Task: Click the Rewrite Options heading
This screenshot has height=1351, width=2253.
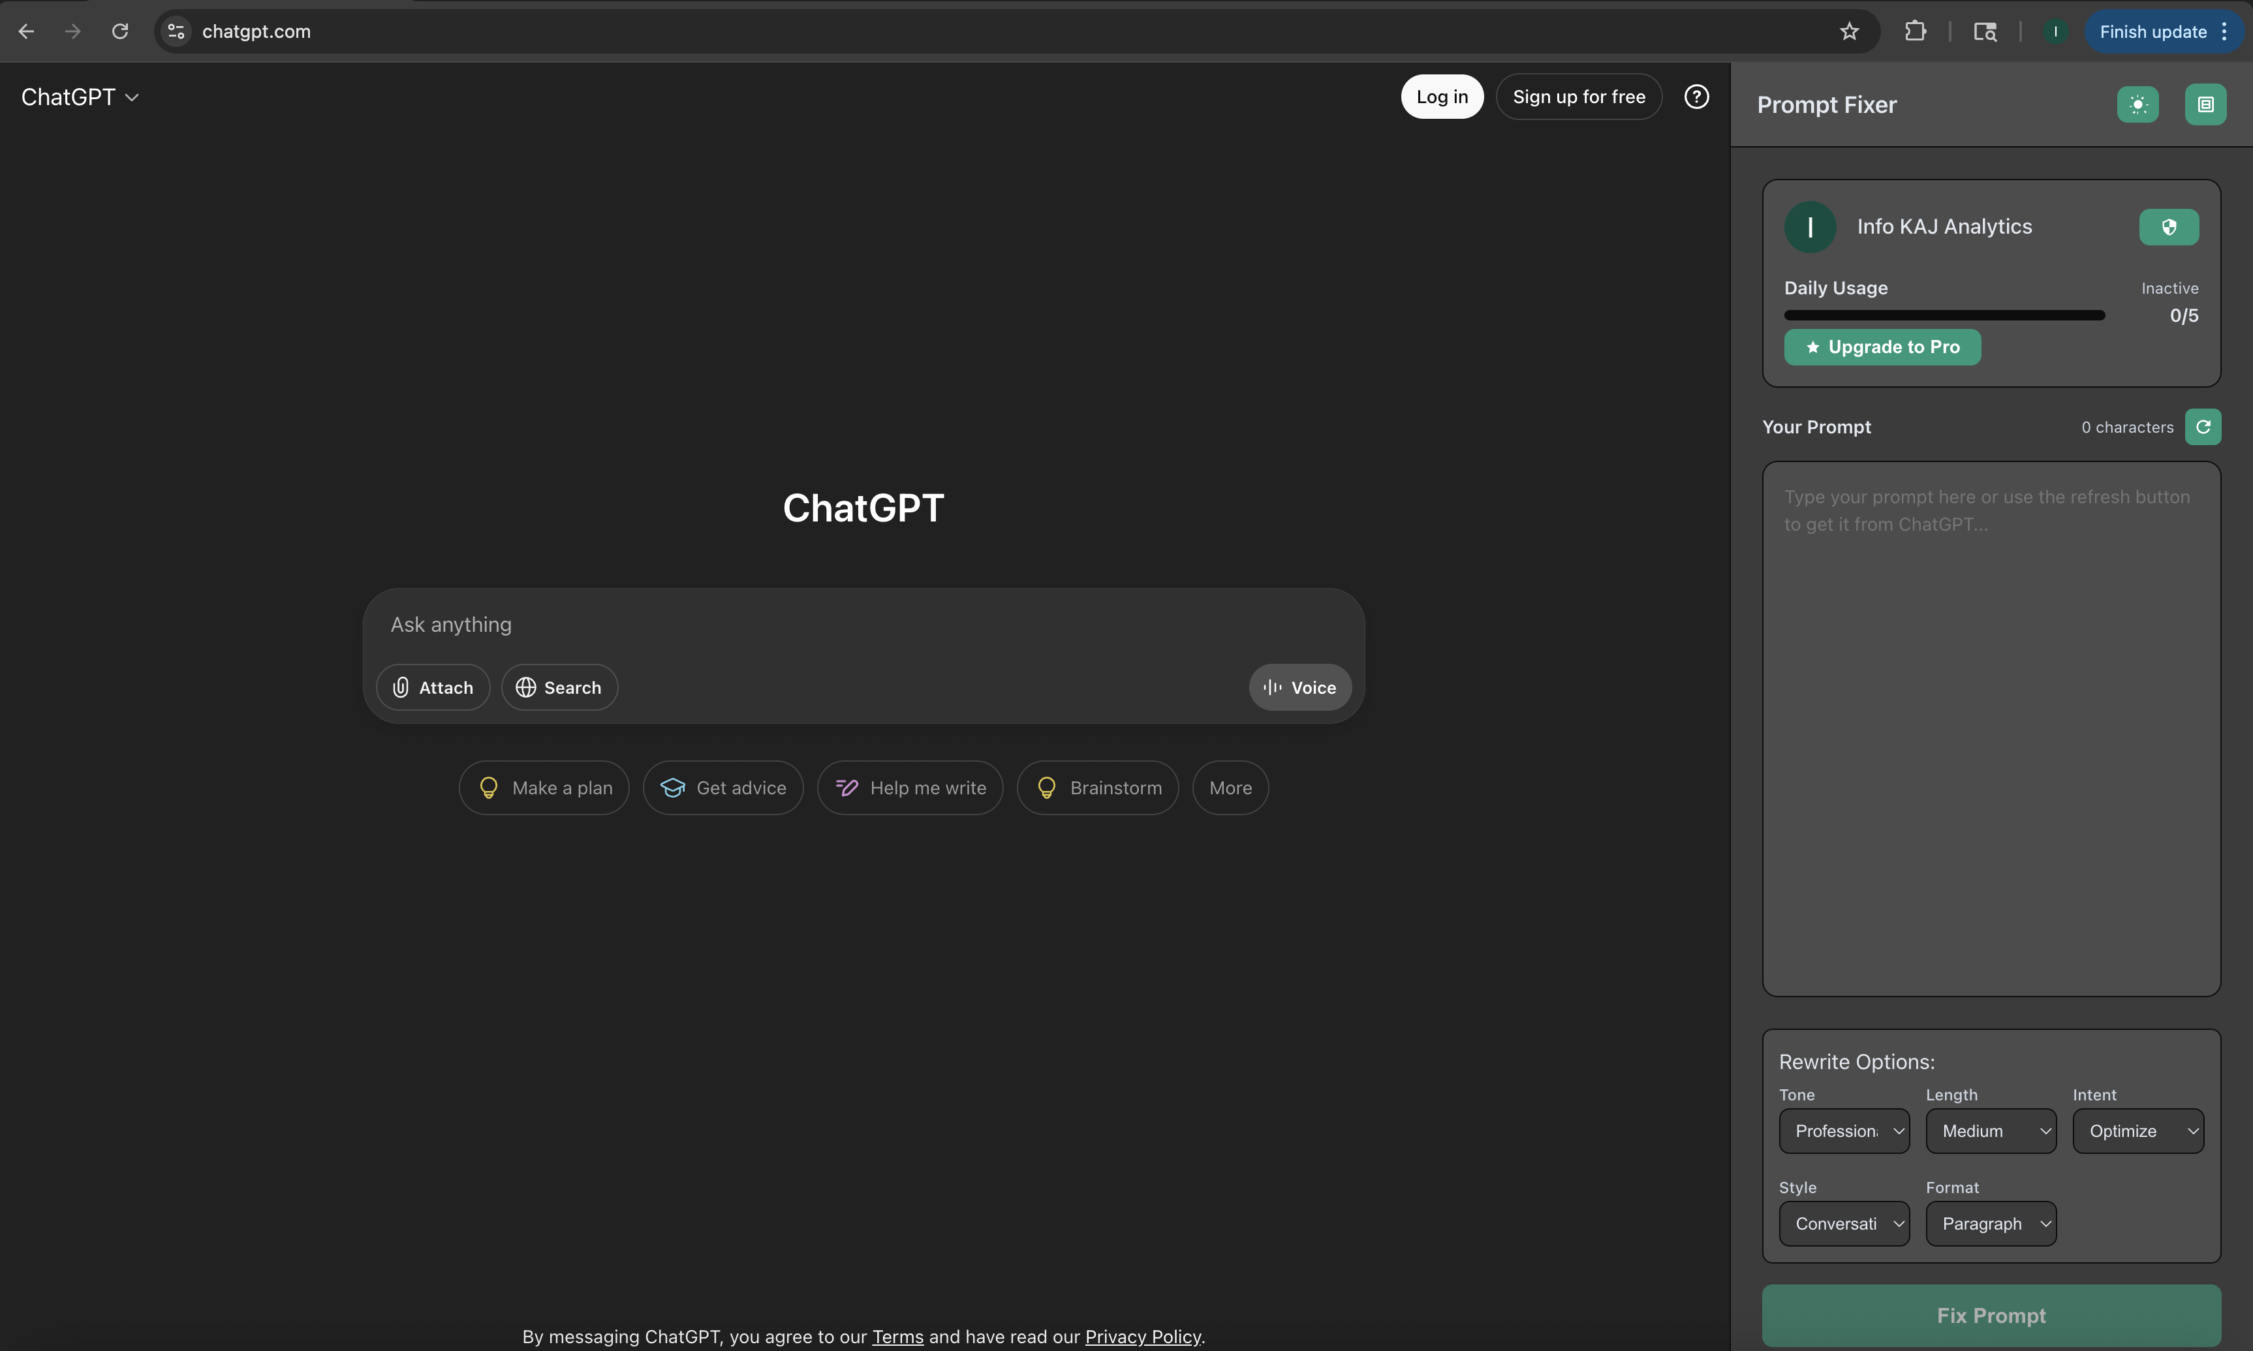Action: pos(1856,1061)
